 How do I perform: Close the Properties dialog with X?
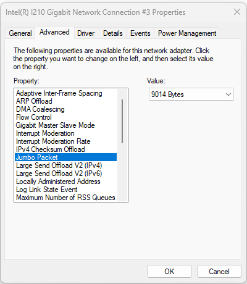pyautogui.click(x=237, y=12)
